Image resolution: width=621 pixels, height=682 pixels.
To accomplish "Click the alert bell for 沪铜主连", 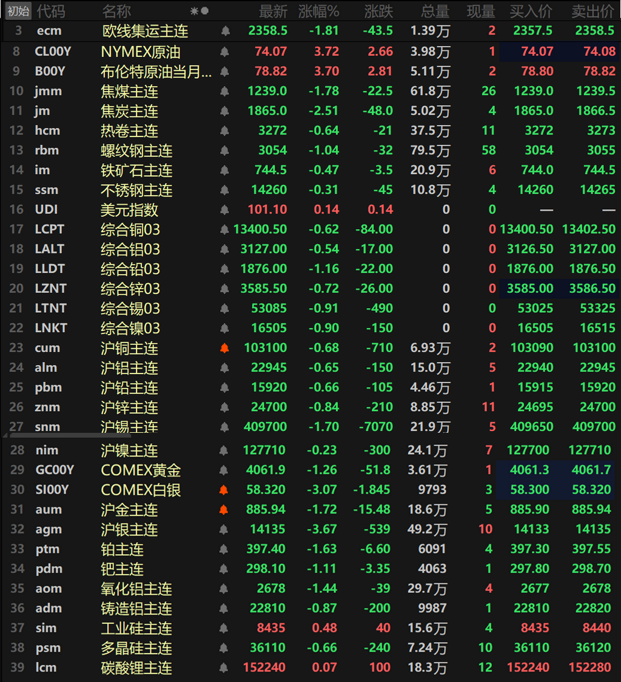I will tap(224, 348).
